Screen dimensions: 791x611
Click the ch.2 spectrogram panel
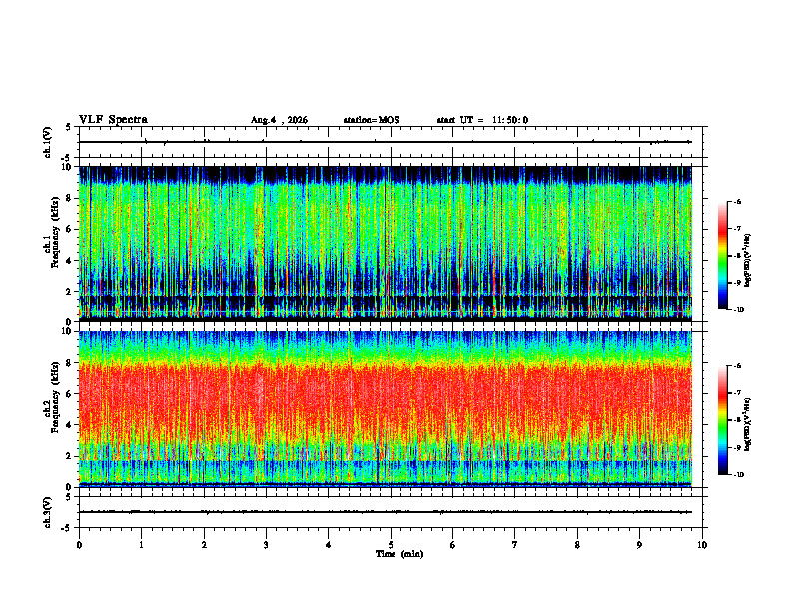click(386, 409)
